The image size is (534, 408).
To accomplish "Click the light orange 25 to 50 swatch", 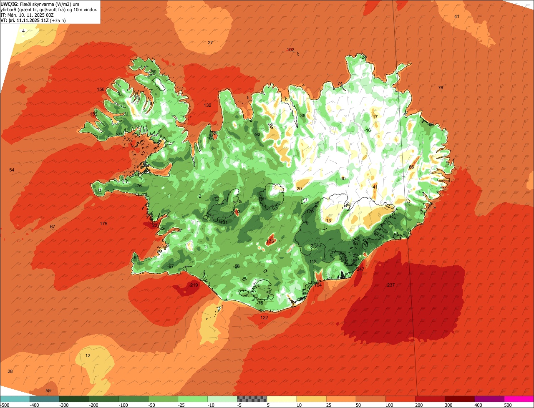I will pyautogui.click(x=341, y=399).
